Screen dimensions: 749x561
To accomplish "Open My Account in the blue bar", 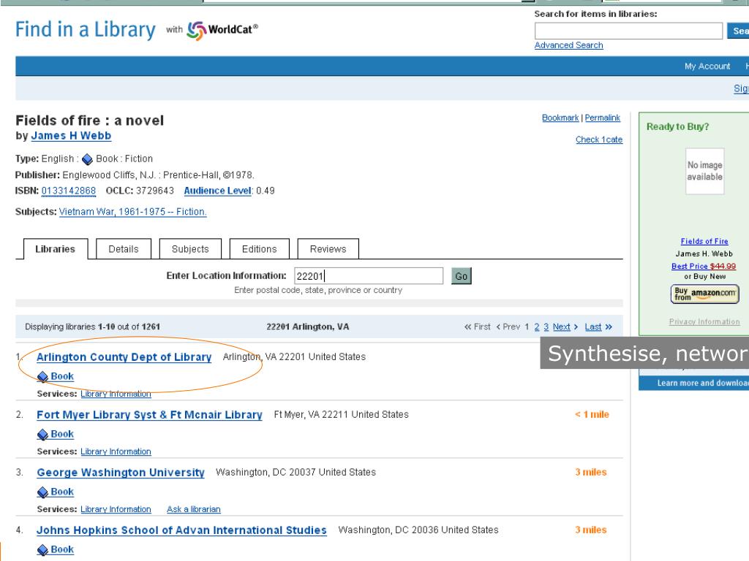I will [x=707, y=66].
